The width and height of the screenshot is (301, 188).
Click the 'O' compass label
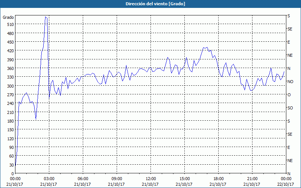289,95
